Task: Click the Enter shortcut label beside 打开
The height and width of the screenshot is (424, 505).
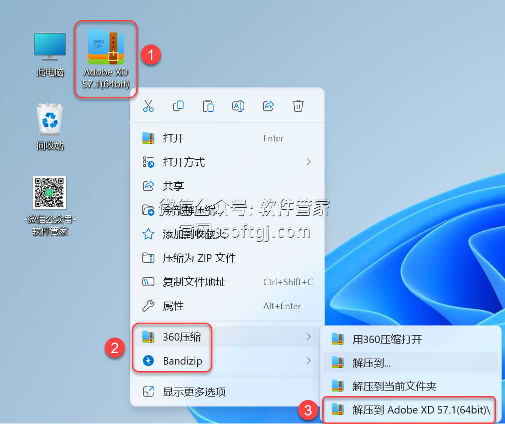Action: pyautogui.click(x=273, y=138)
